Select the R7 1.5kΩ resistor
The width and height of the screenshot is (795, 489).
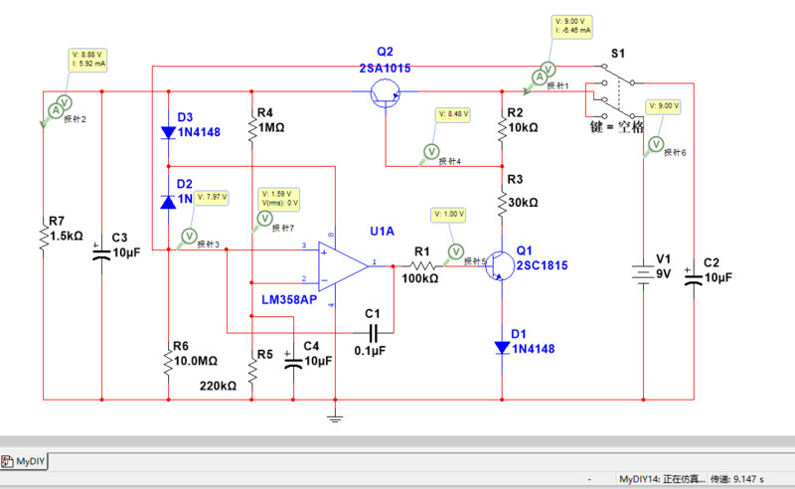click(44, 236)
